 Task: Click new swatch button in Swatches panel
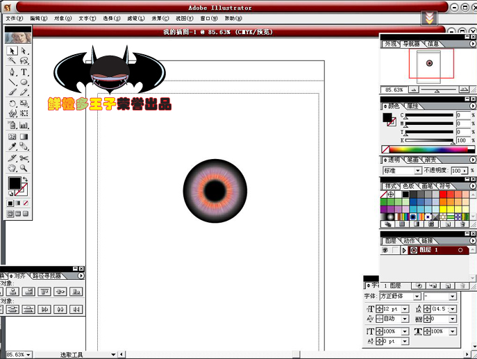[448, 224]
